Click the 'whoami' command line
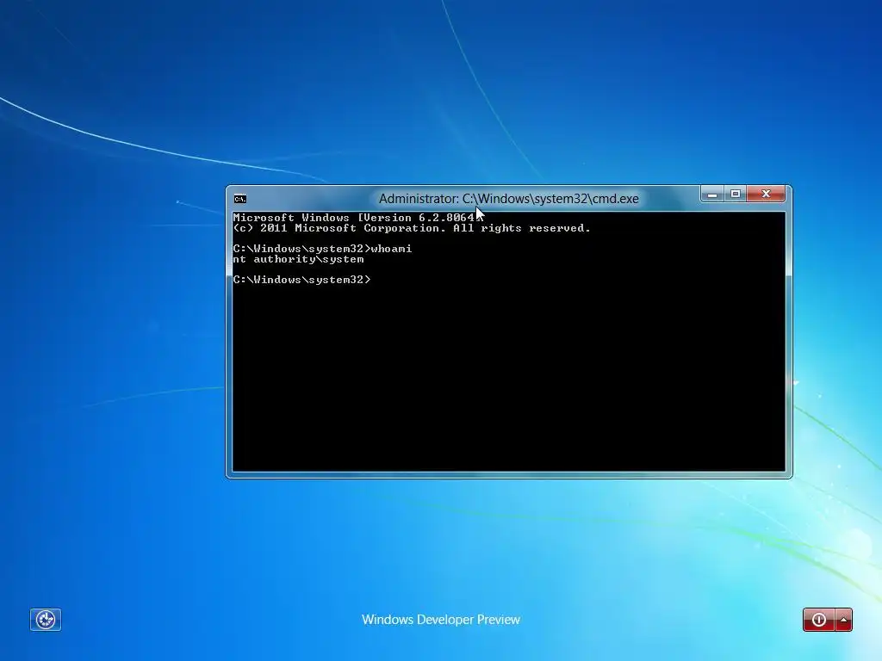Viewport: 882px width, 661px height. (322, 249)
